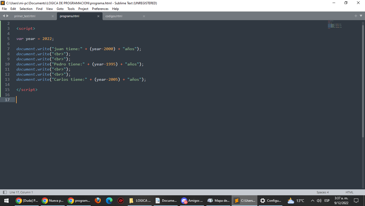Close the programa.html tab
The image size is (365, 206).
point(98,16)
